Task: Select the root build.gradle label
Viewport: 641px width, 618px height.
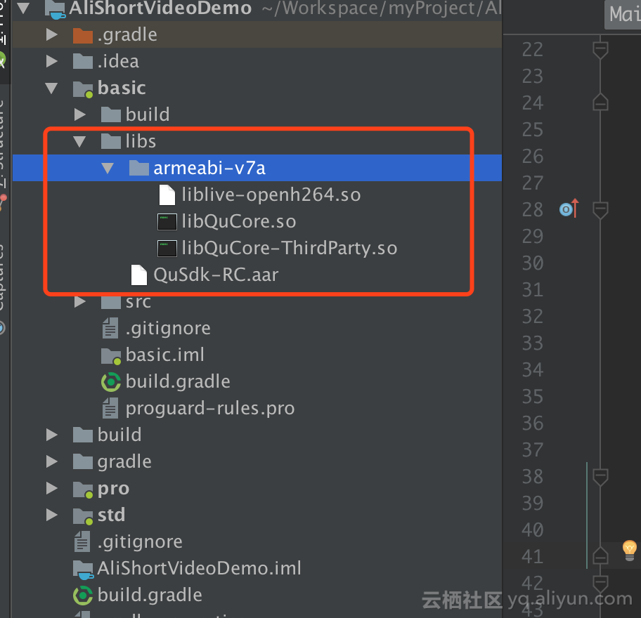Action: click(x=150, y=595)
